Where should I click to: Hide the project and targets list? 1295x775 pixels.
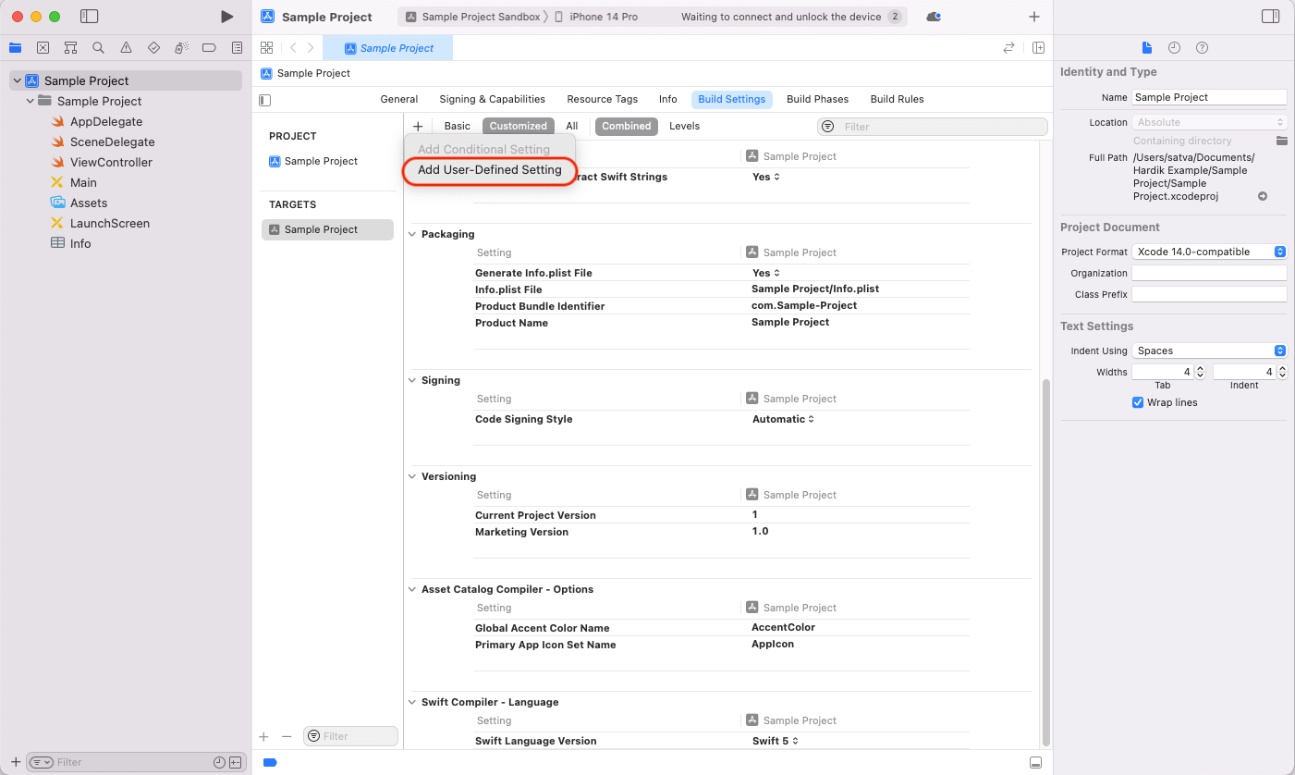[x=265, y=100]
